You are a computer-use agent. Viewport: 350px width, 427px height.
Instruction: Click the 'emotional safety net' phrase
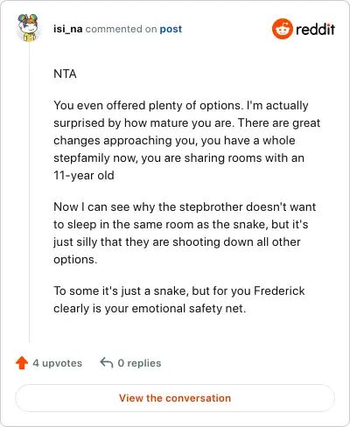(x=189, y=309)
